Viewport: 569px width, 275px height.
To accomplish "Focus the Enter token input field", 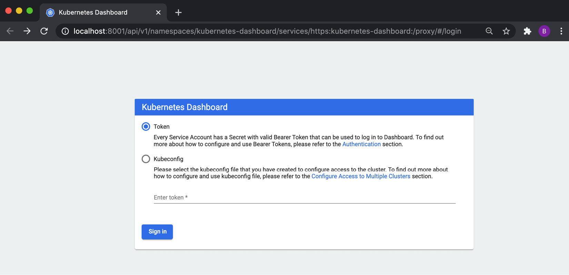I will 305,198.
